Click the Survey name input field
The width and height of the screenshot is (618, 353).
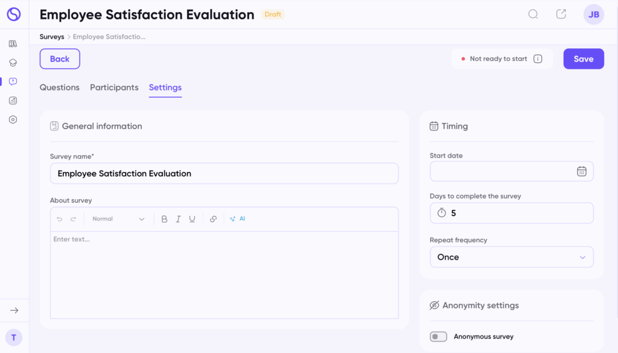click(x=224, y=173)
